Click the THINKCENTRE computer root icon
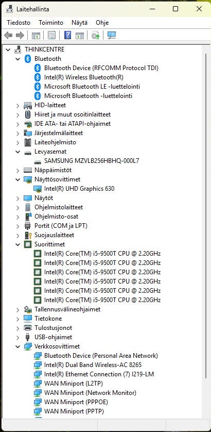The width and height of the screenshot is (211, 432). (18, 49)
